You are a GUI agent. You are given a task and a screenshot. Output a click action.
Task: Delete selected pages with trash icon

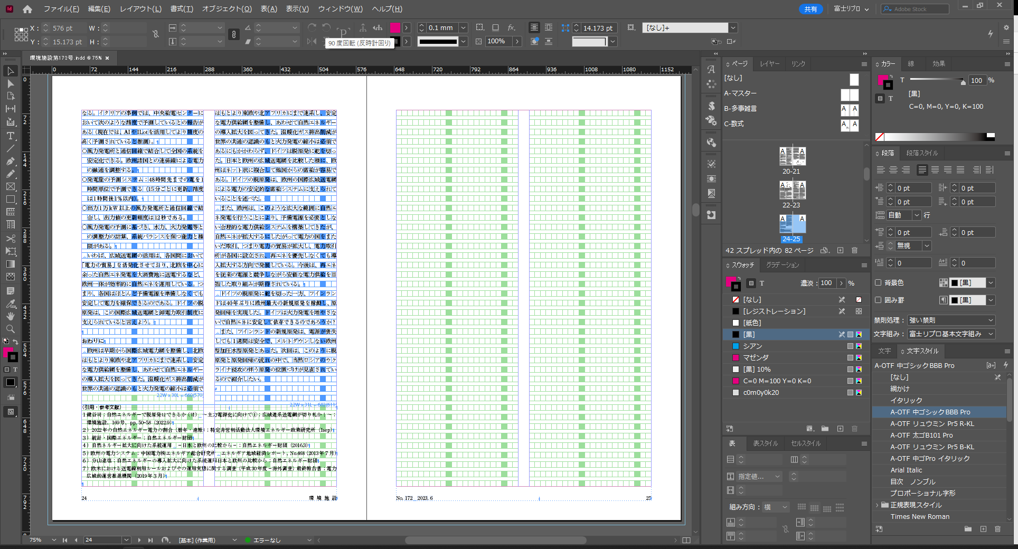(855, 250)
